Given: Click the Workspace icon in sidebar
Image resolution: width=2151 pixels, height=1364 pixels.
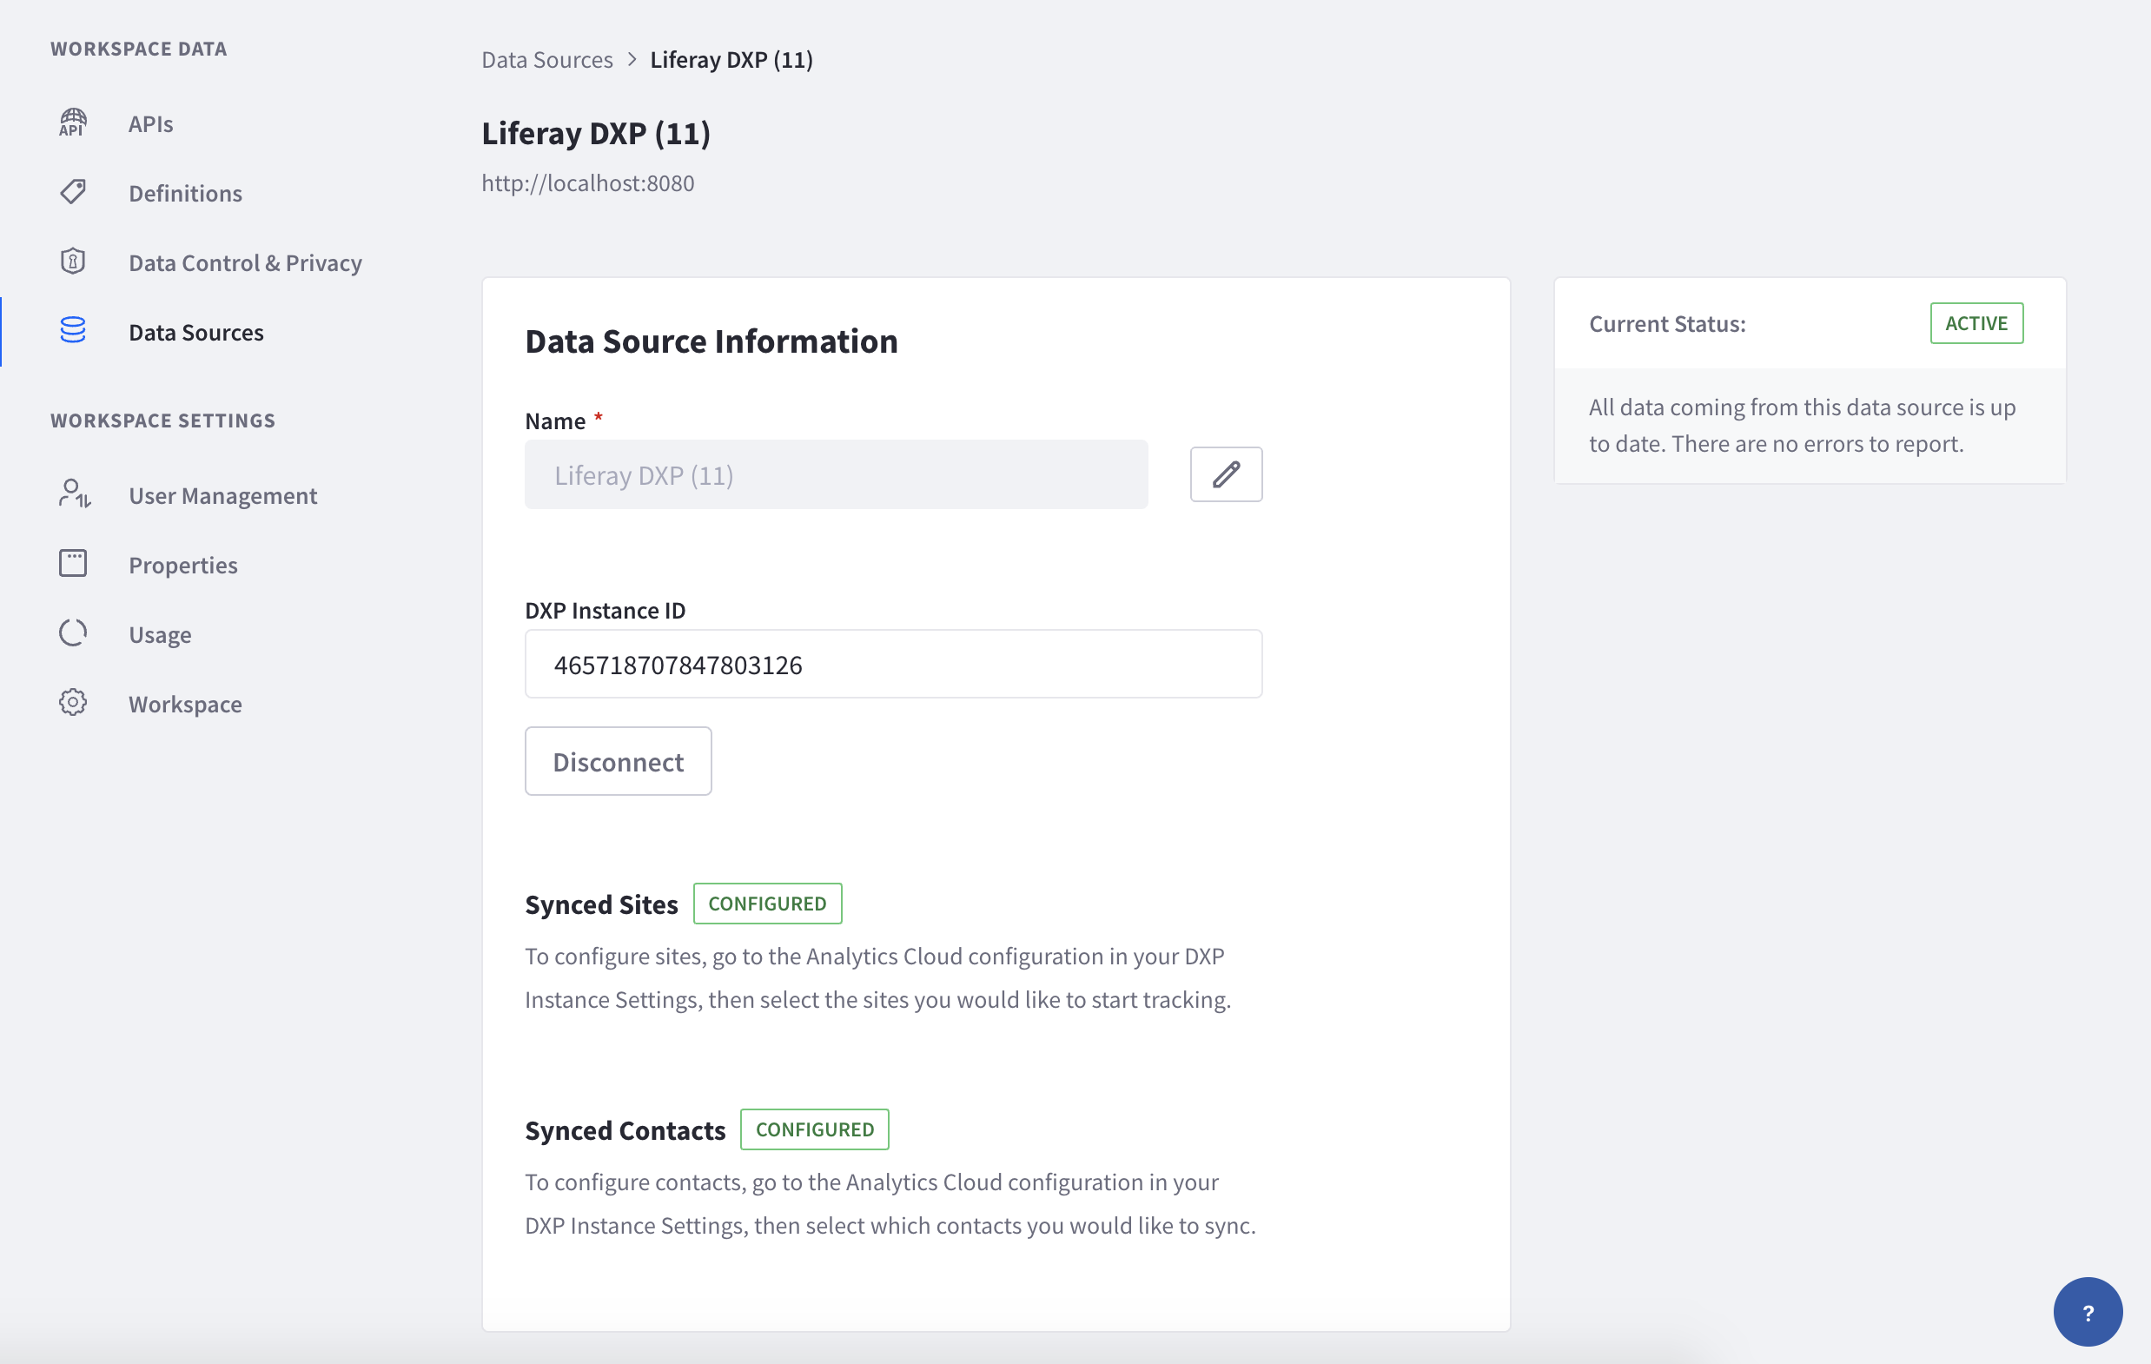Looking at the screenshot, I should click(74, 702).
